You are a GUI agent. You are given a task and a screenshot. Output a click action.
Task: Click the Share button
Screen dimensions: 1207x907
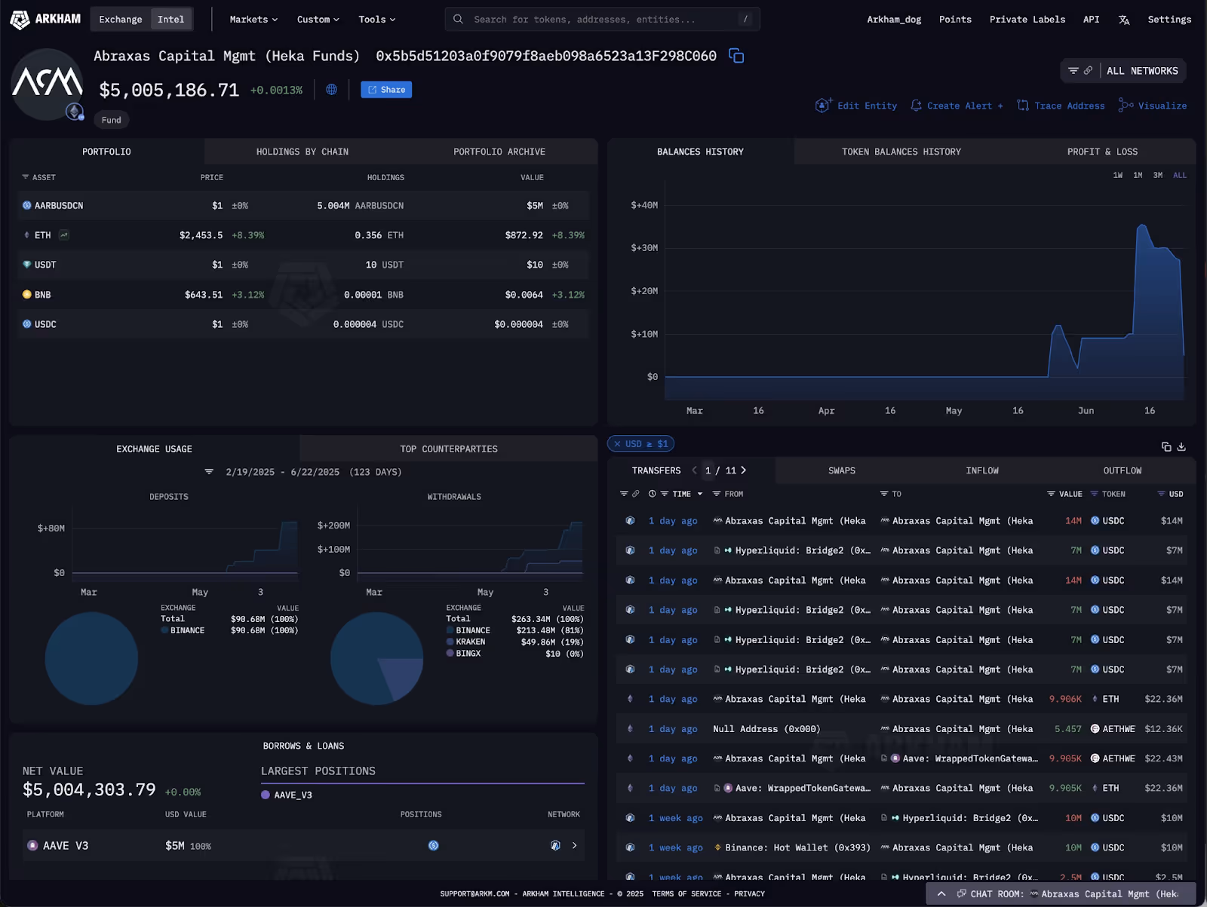385,89
